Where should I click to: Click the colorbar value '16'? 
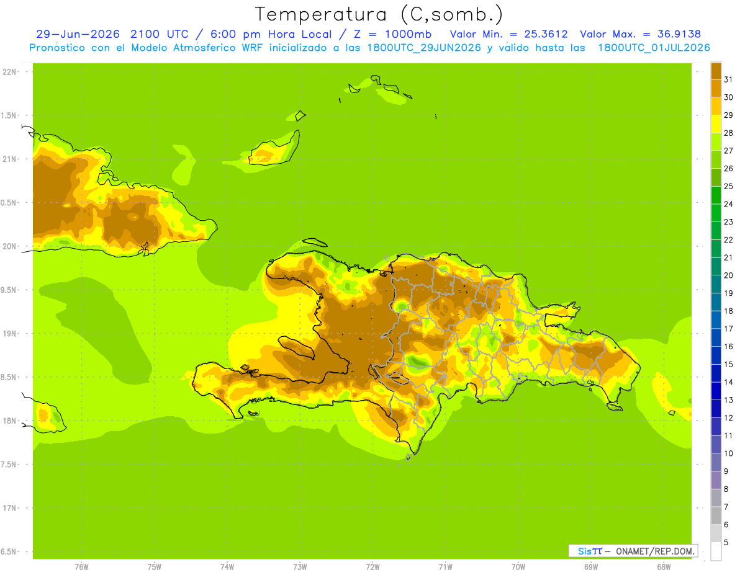point(729,346)
